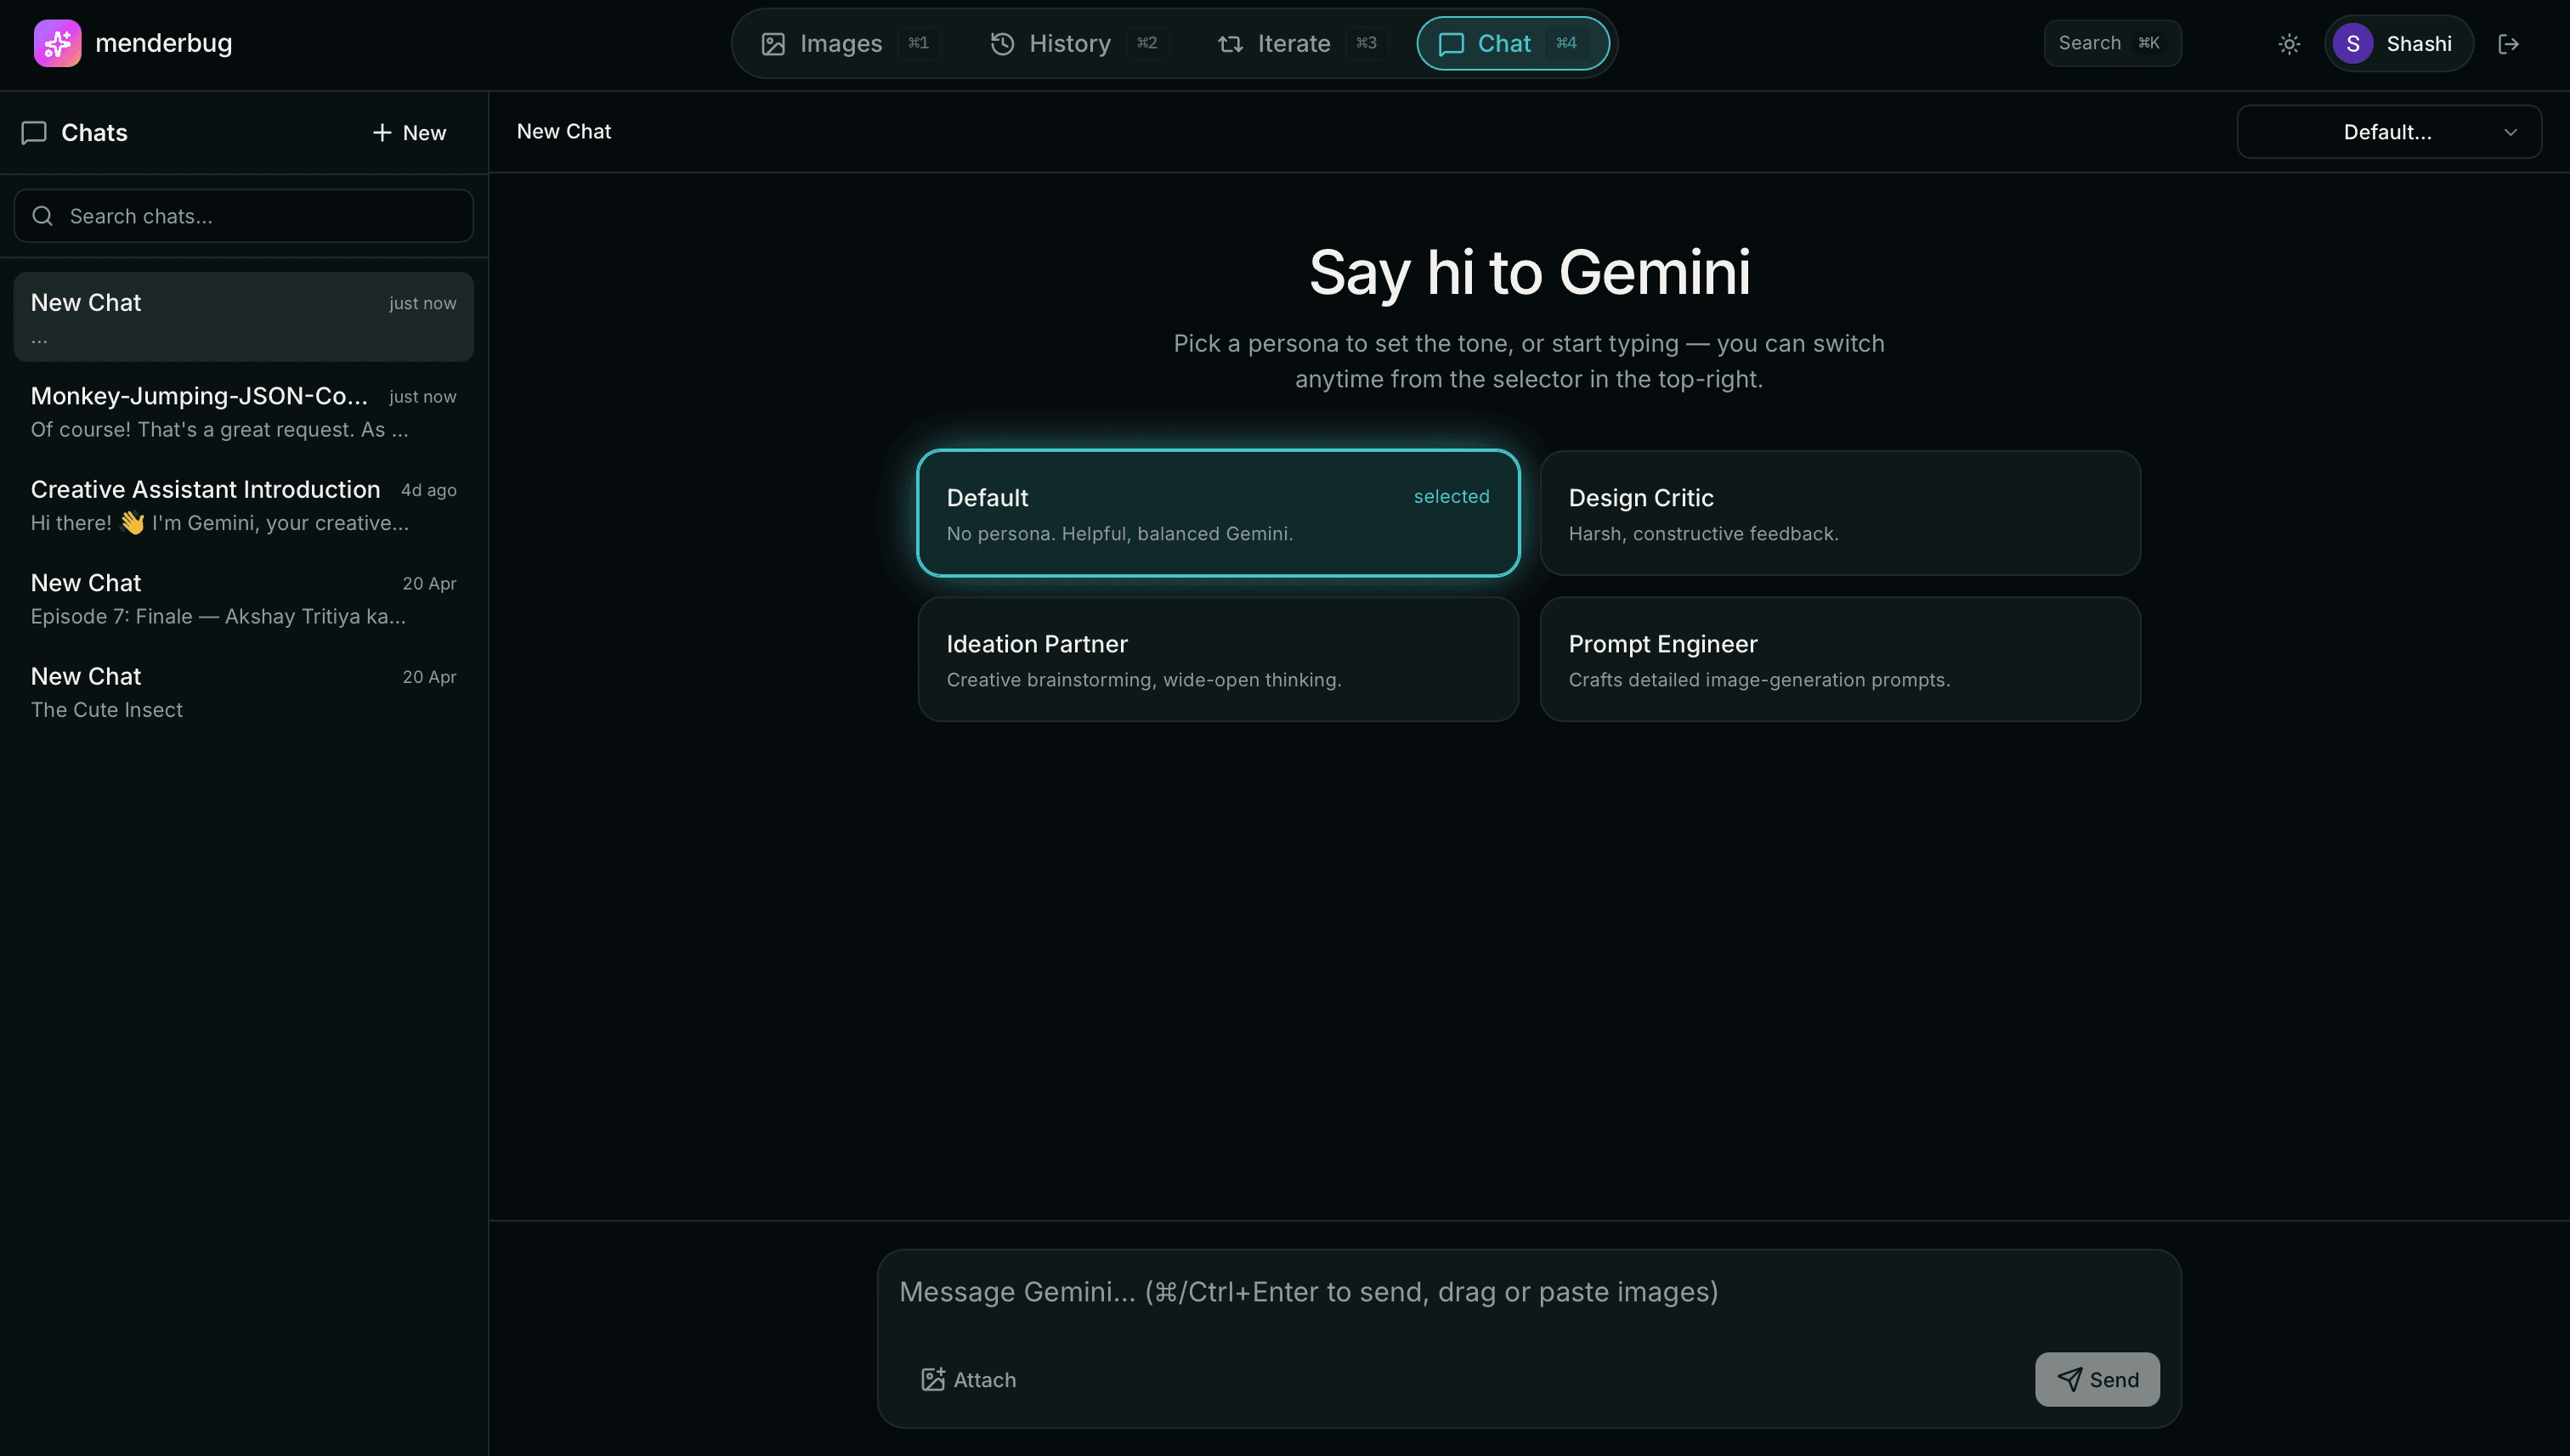
Task: Click the Chat bubble icon in navigation
Action: click(x=1451, y=44)
